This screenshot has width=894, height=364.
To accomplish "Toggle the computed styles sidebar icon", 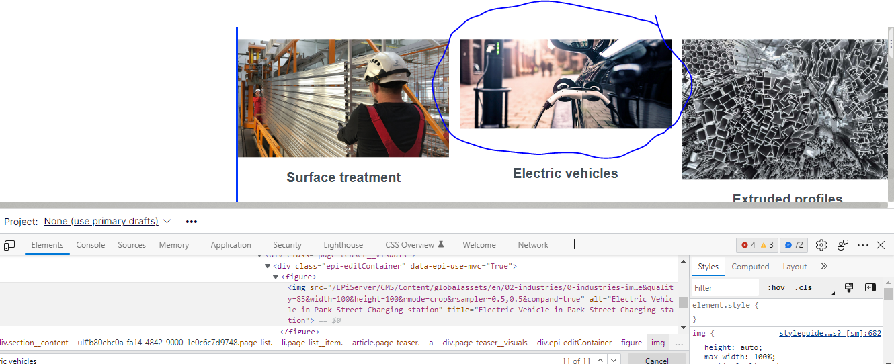I will pyautogui.click(x=870, y=287).
